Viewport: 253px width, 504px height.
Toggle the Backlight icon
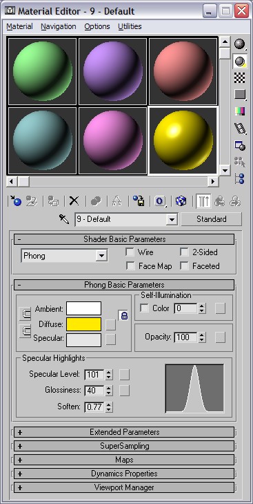[x=239, y=61]
